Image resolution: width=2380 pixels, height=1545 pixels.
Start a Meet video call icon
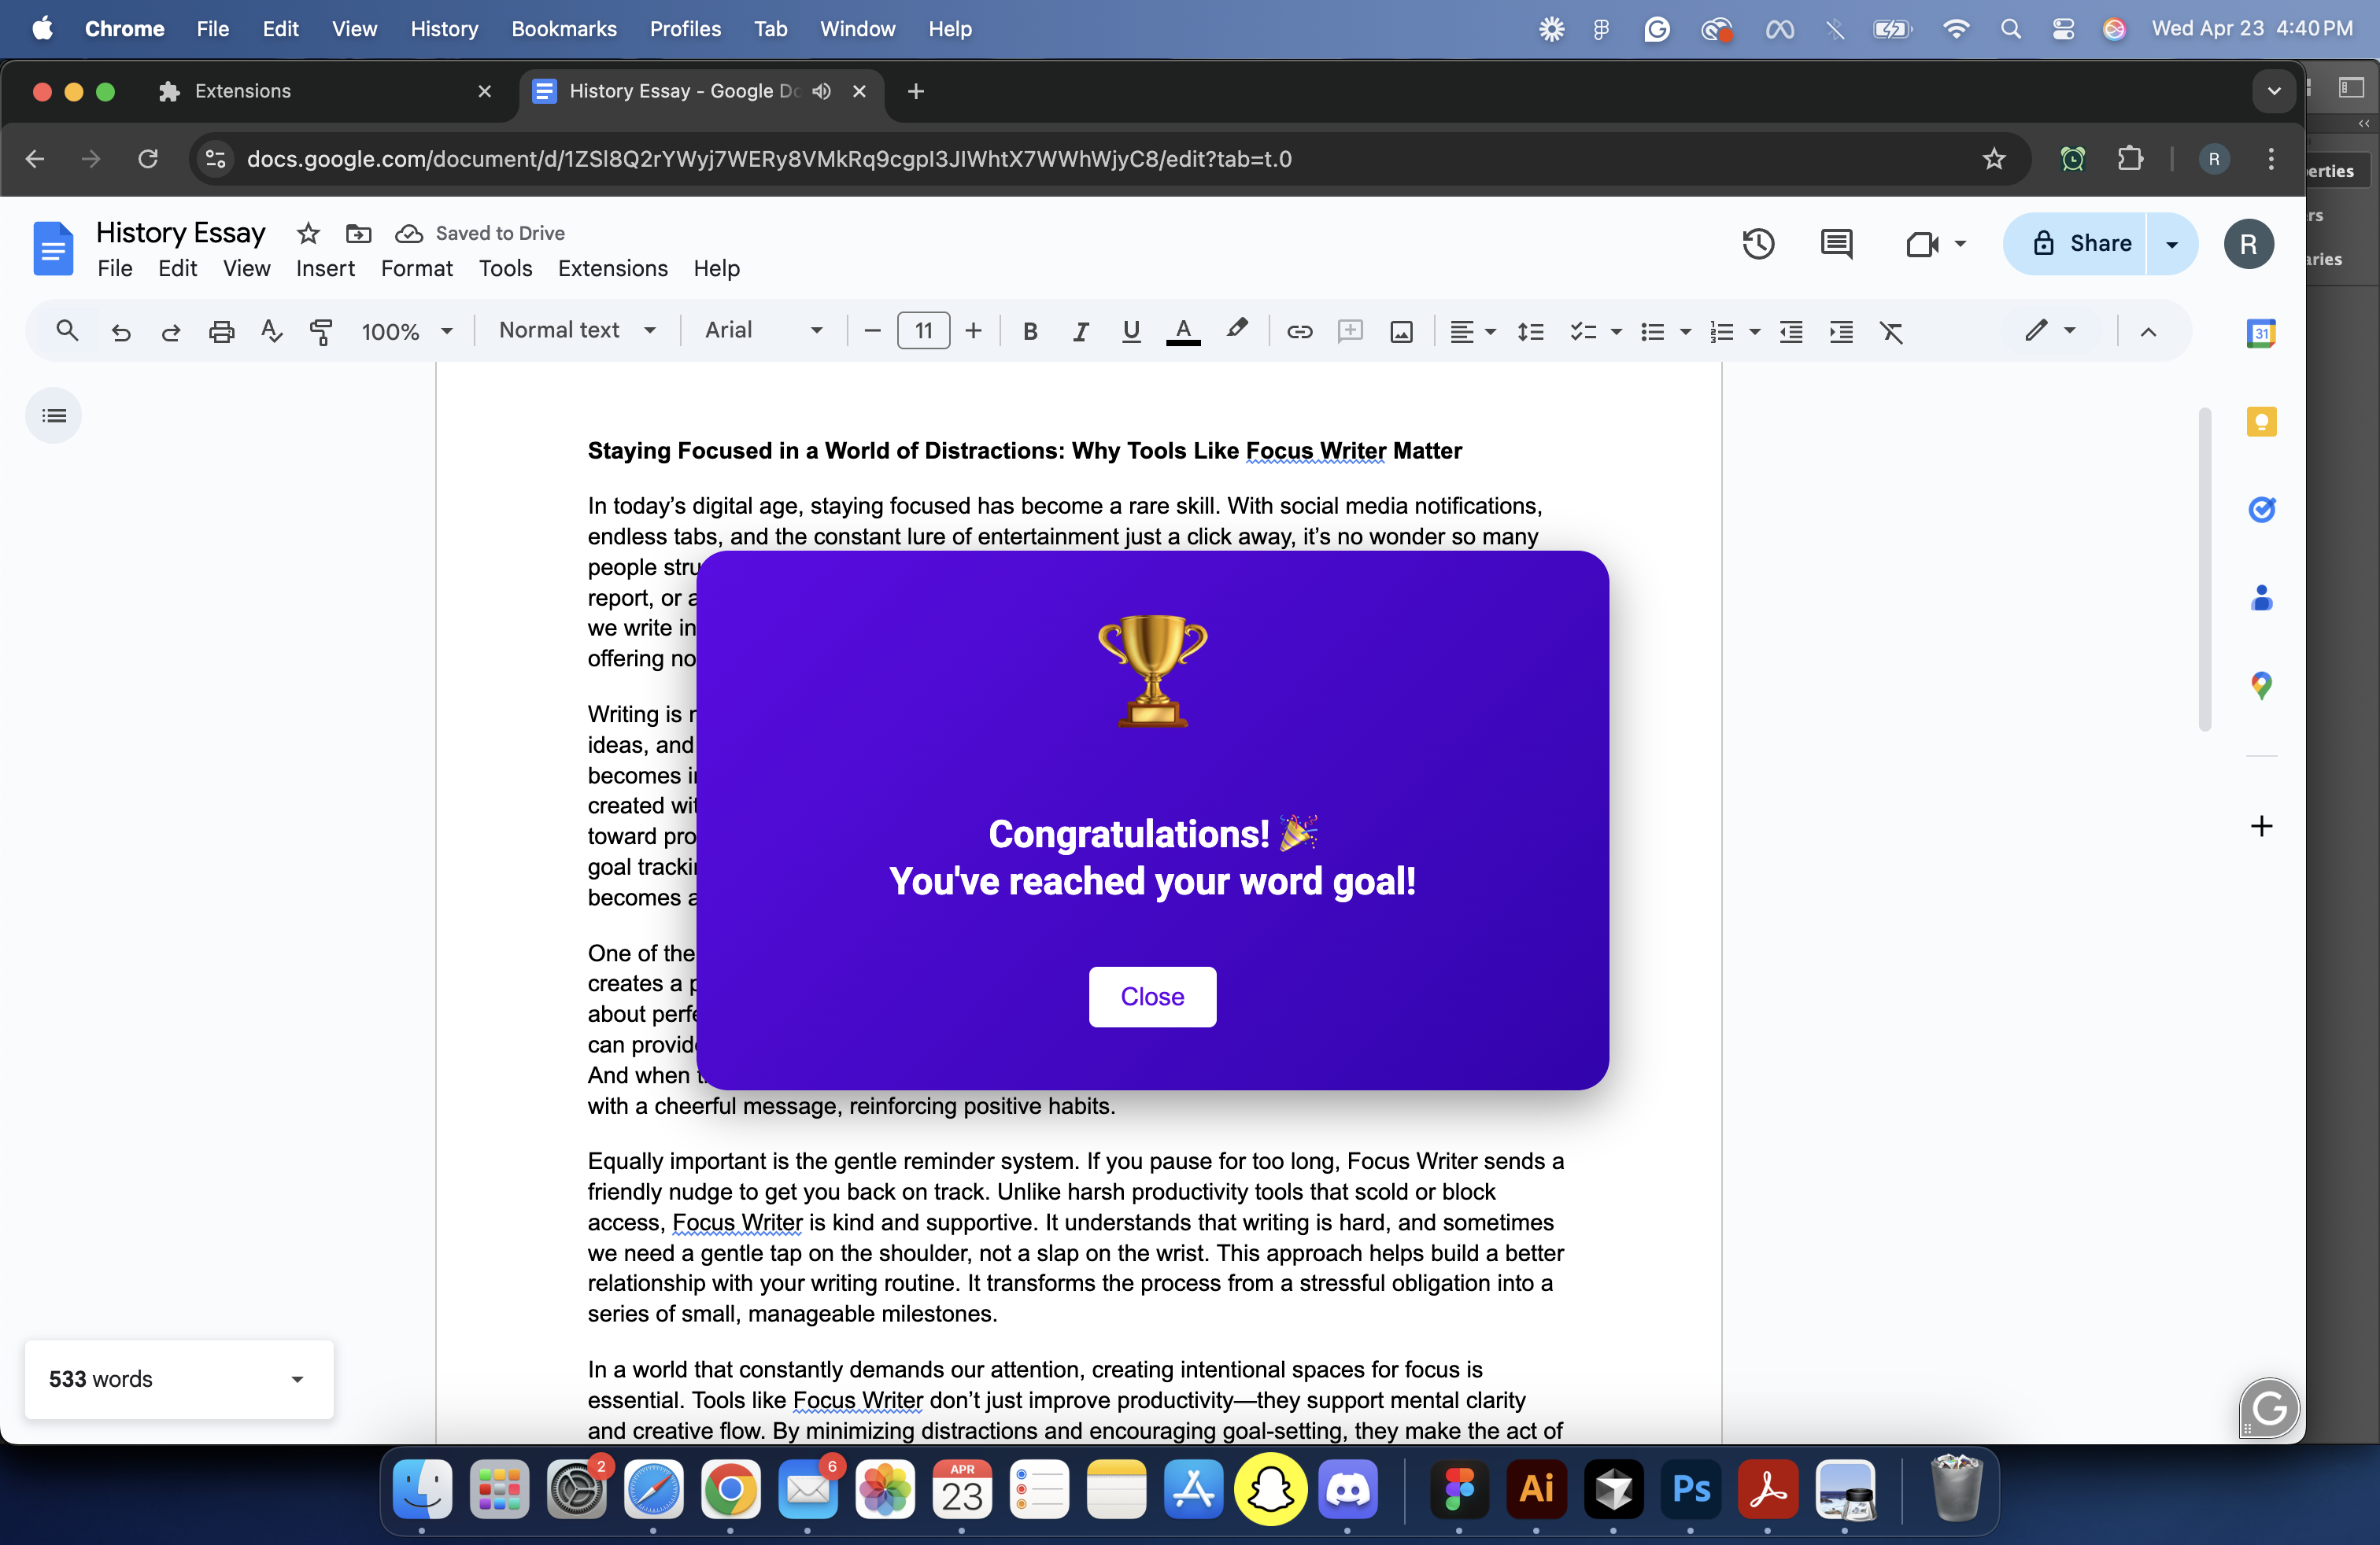click(x=1922, y=244)
